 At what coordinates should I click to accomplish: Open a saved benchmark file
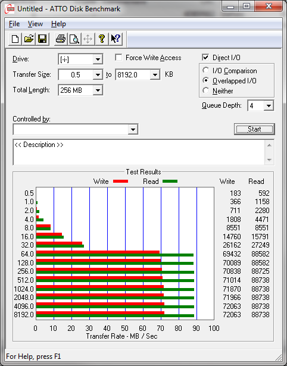(x=29, y=39)
